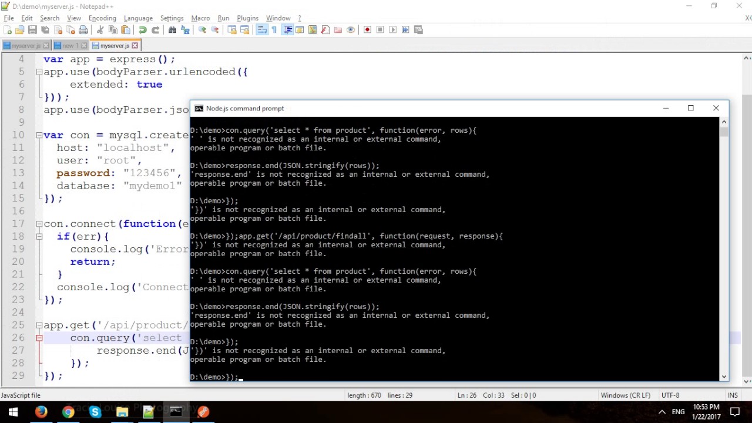The width and height of the screenshot is (752, 423).
Task: Click the Zoom Out magnifier icon
Action: pos(214,29)
